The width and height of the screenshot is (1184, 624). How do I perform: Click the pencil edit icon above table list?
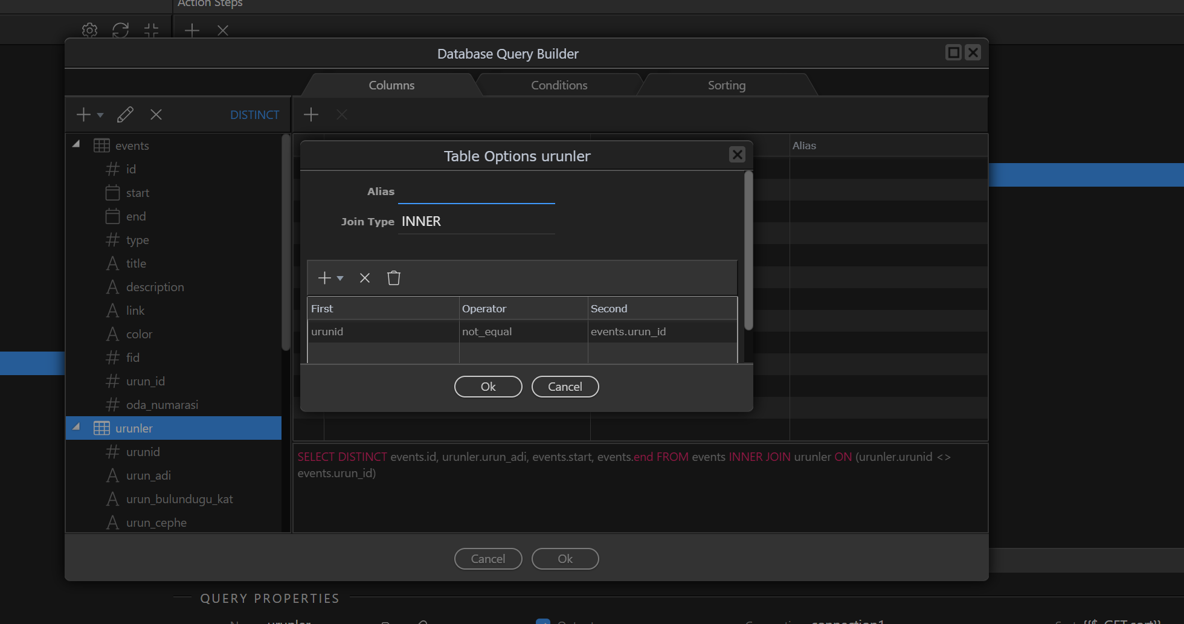pos(125,115)
